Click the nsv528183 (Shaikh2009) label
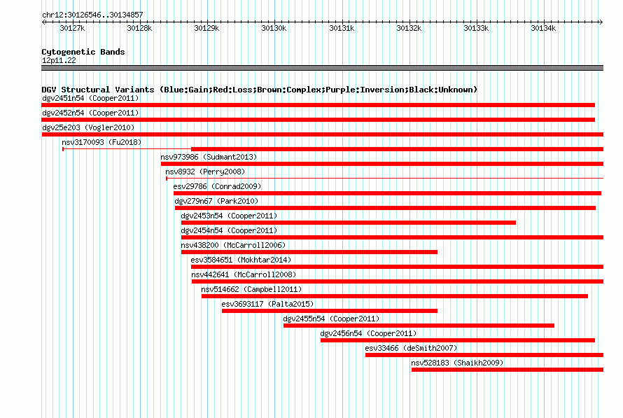Screen dimensions: 623x418 [457, 363]
